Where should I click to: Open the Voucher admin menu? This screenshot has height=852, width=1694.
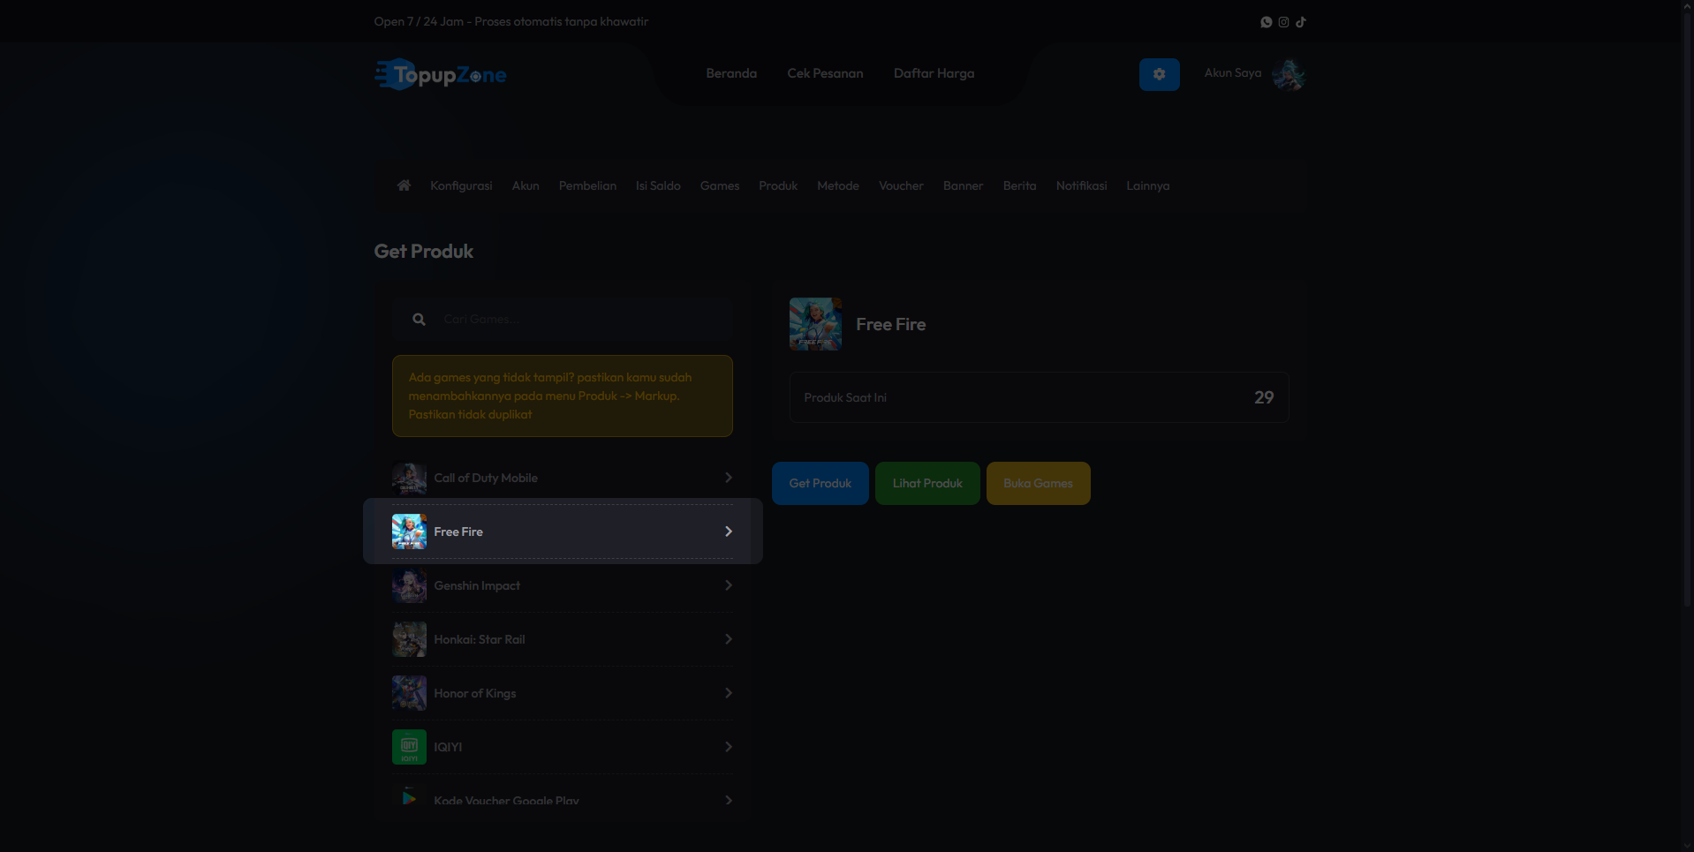click(x=901, y=185)
